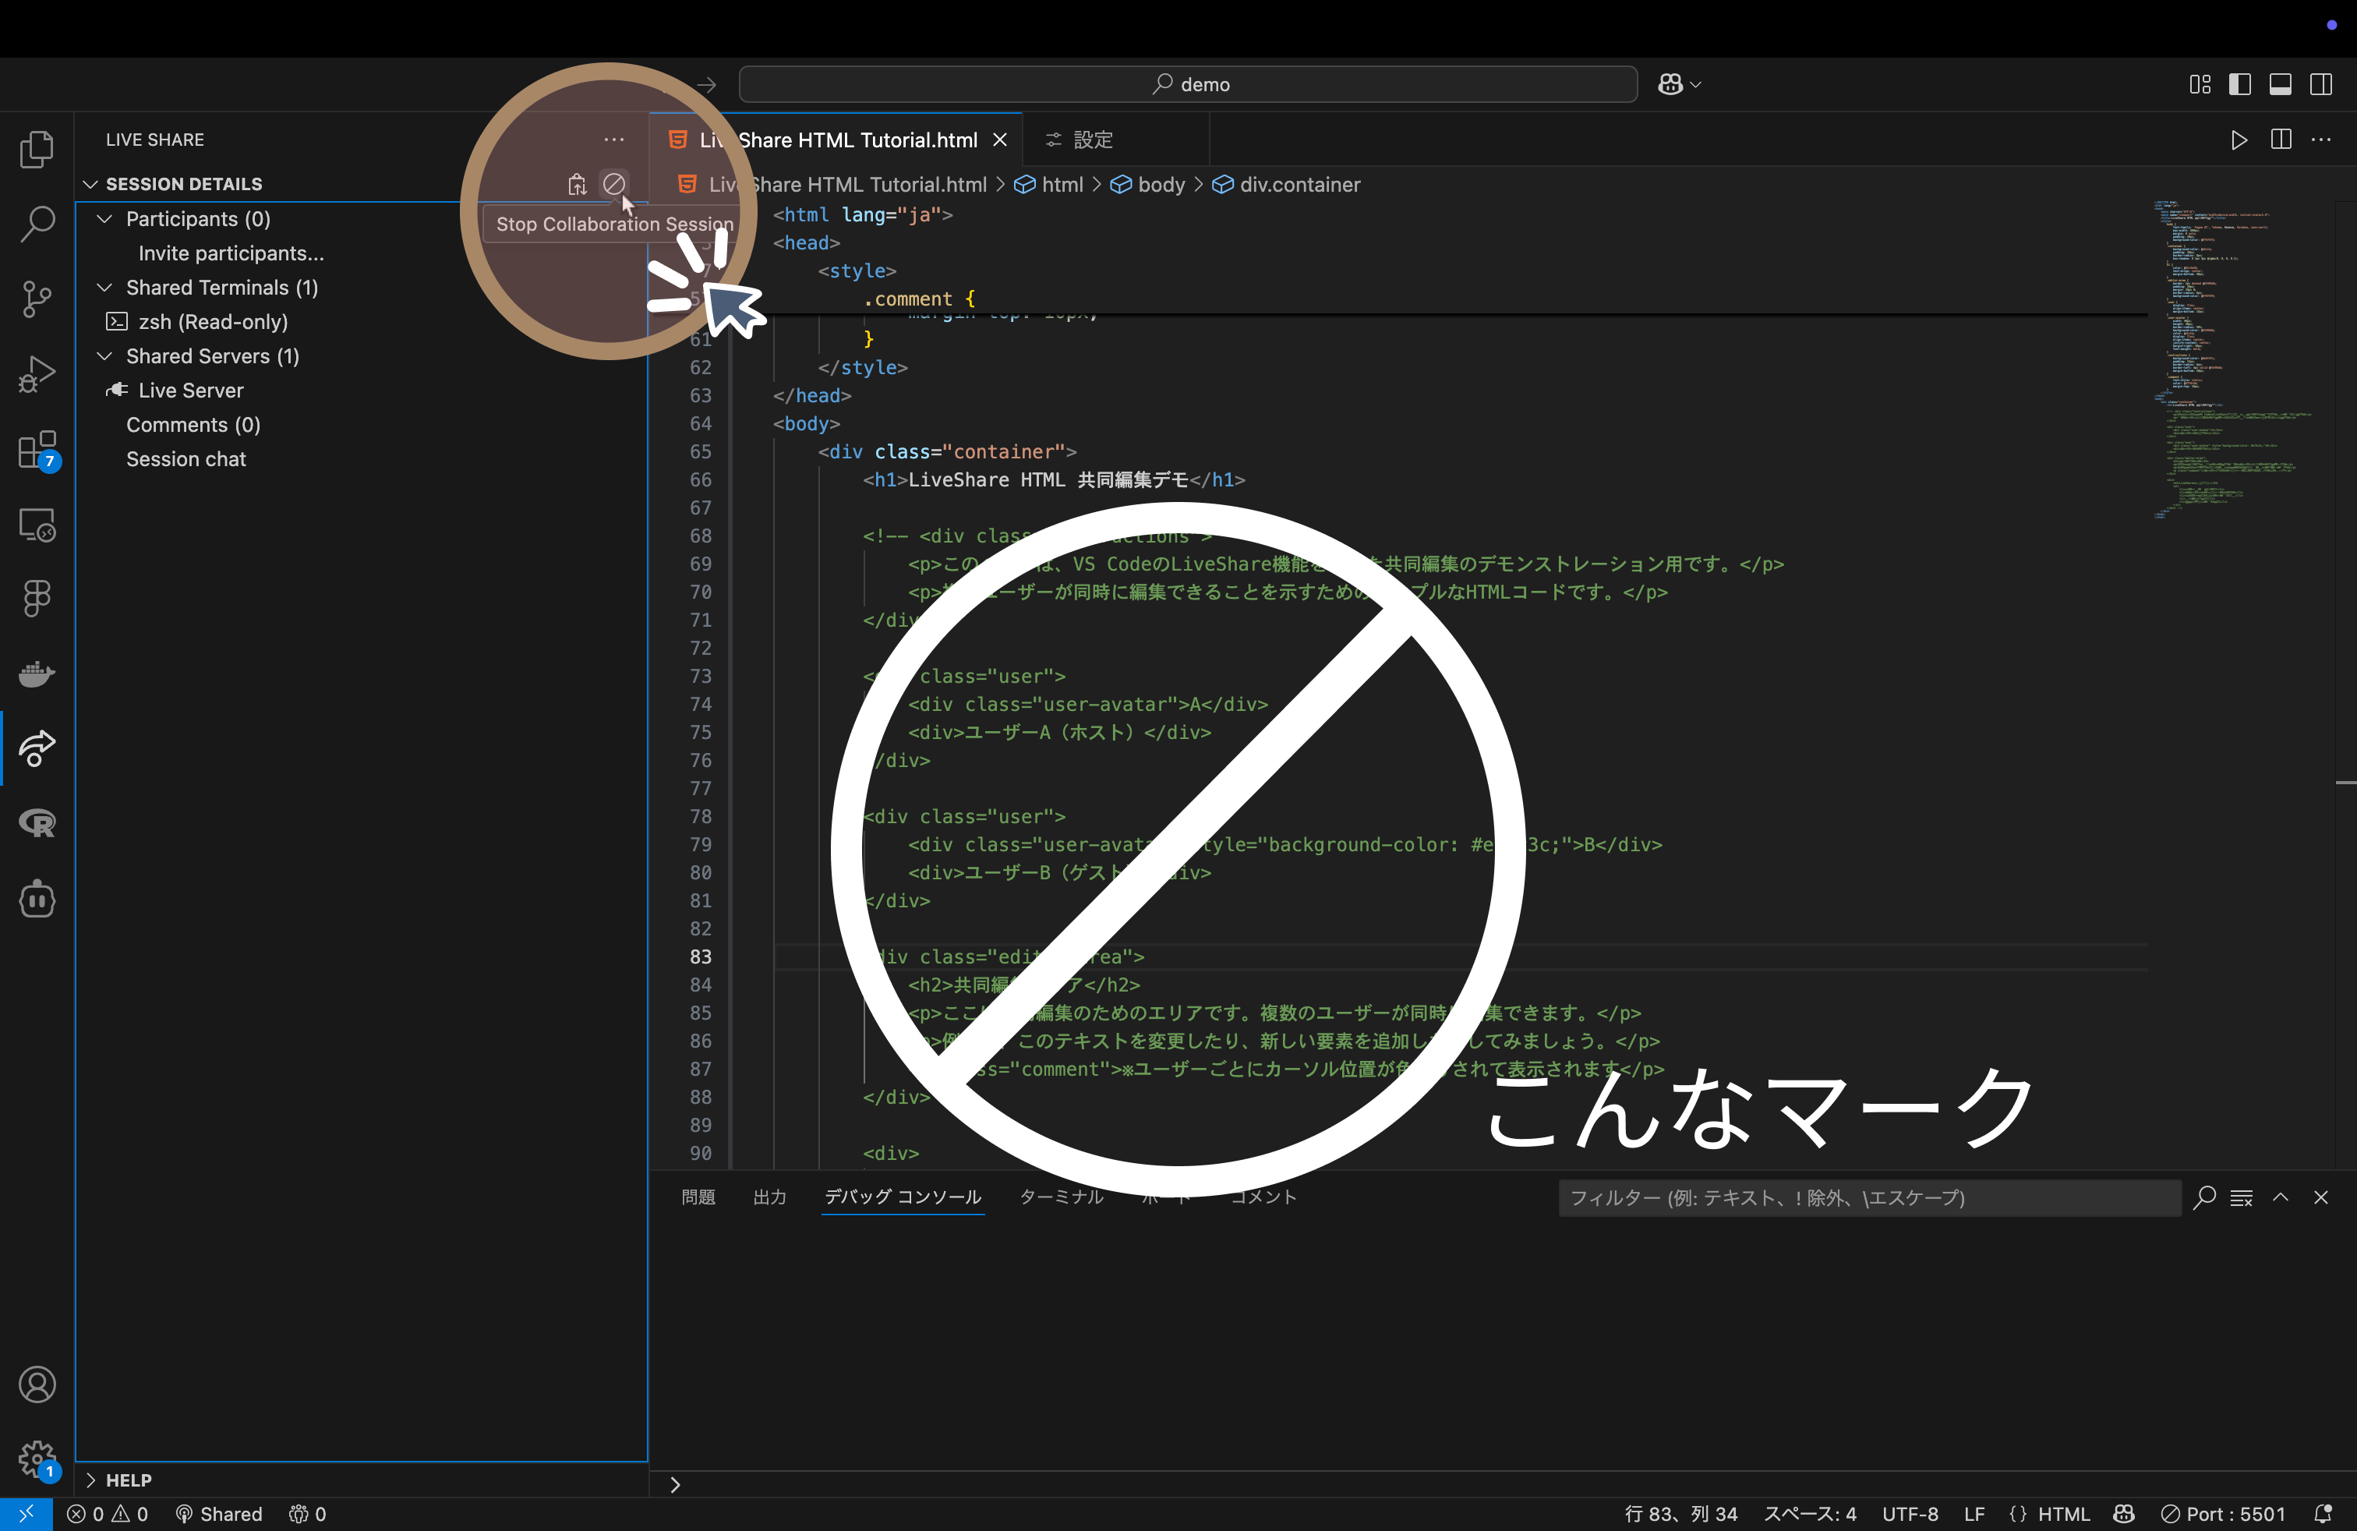
Task: Click Copilot status icon in status bar
Action: point(2124,1514)
